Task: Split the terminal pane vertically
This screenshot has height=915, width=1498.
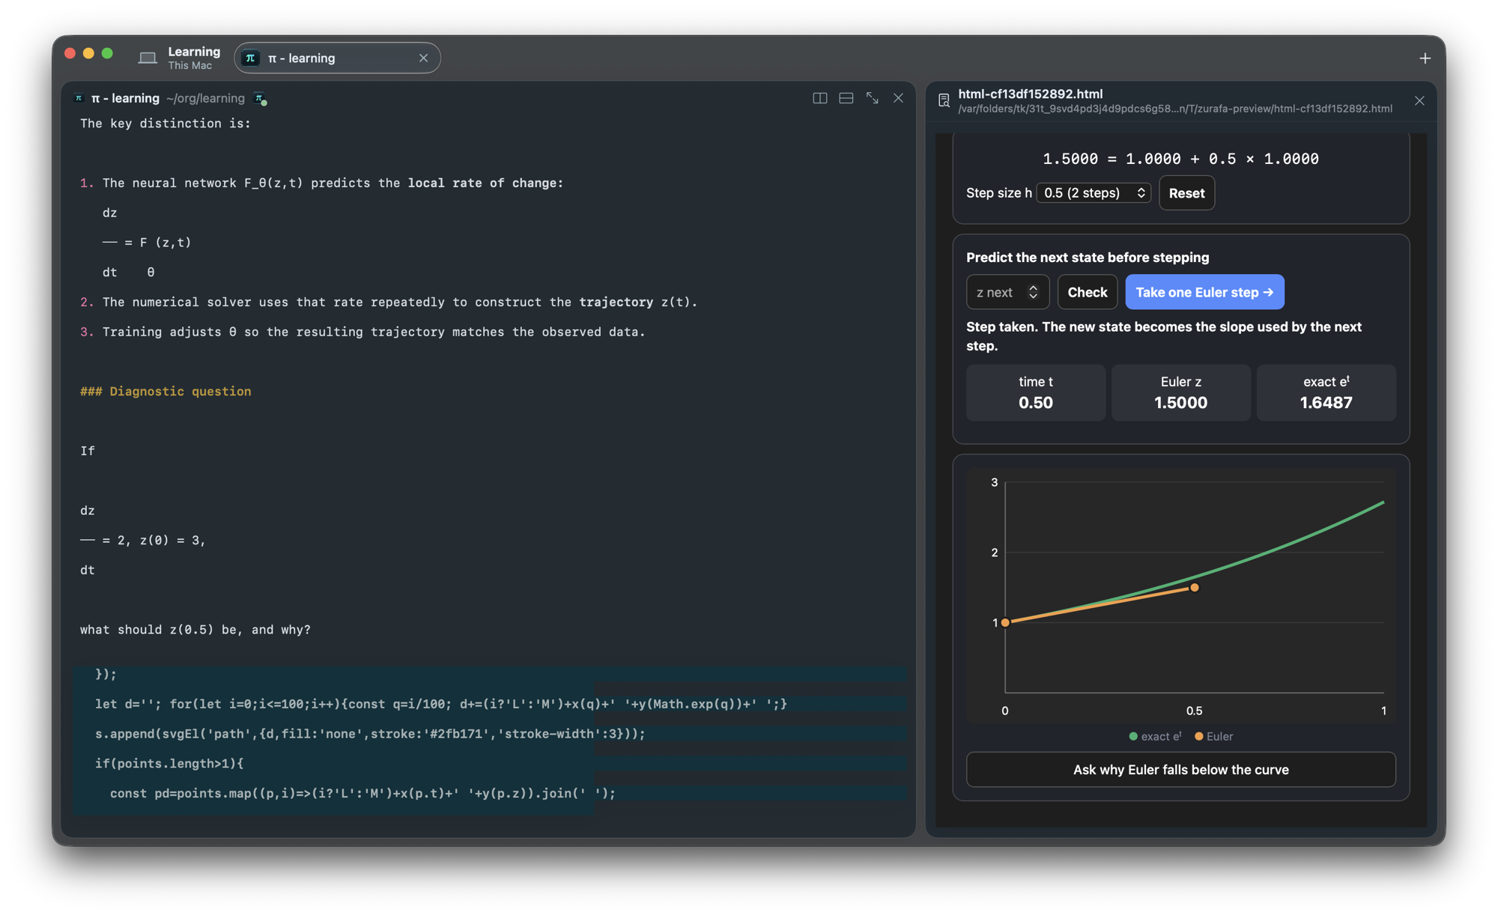Action: pos(820,98)
